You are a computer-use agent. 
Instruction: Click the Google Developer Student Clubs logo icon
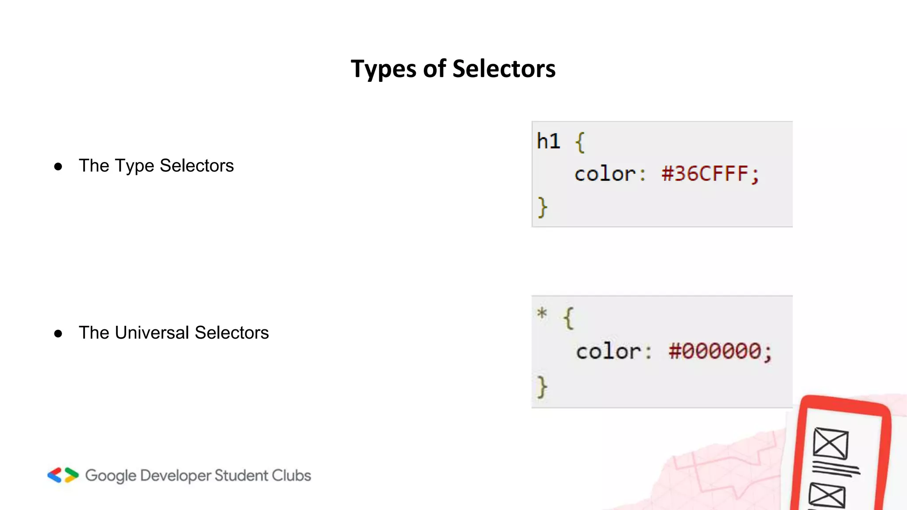(x=63, y=475)
